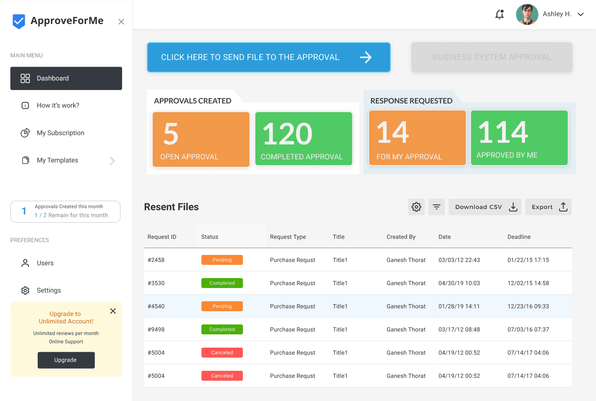The height and width of the screenshot is (401, 596).
Task: Click the Export button
Action: coord(548,207)
